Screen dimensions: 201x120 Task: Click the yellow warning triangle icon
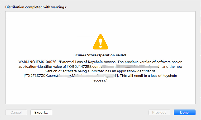tap(101, 42)
